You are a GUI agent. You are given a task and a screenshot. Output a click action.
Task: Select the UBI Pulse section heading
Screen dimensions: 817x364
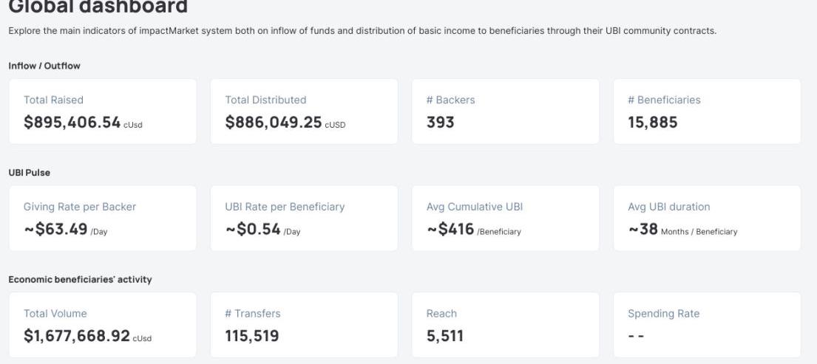click(x=27, y=172)
